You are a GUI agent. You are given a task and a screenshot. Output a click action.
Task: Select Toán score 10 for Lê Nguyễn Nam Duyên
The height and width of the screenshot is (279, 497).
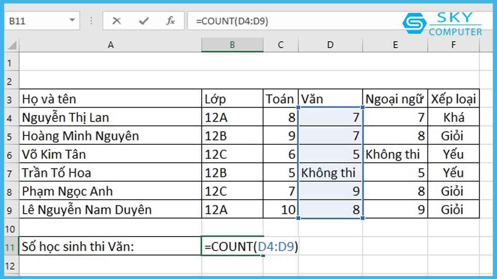281,210
